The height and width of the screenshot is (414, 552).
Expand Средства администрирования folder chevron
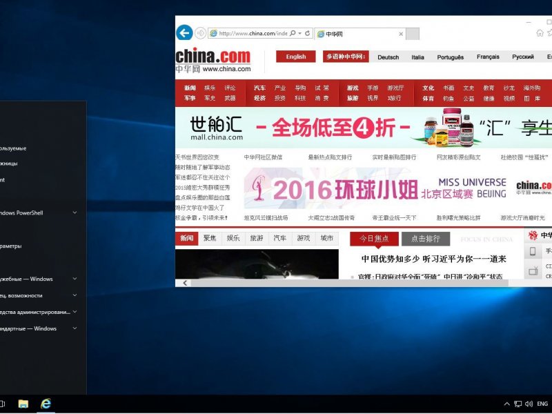click(x=75, y=312)
